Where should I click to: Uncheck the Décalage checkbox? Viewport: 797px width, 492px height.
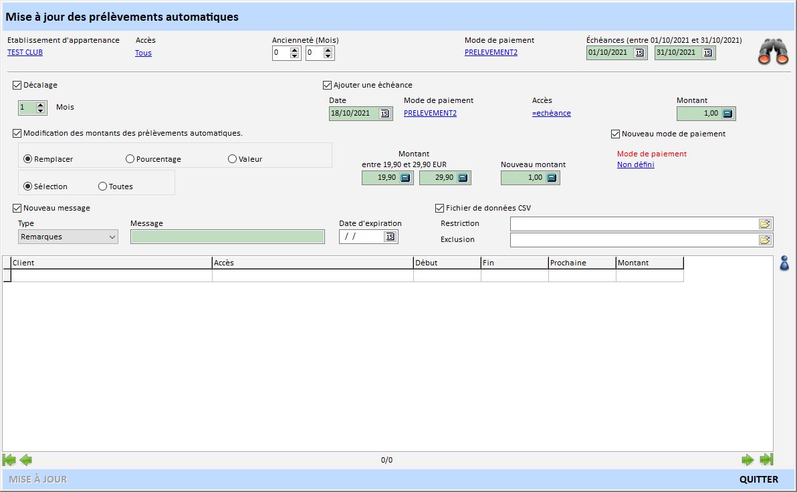tap(17, 86)
